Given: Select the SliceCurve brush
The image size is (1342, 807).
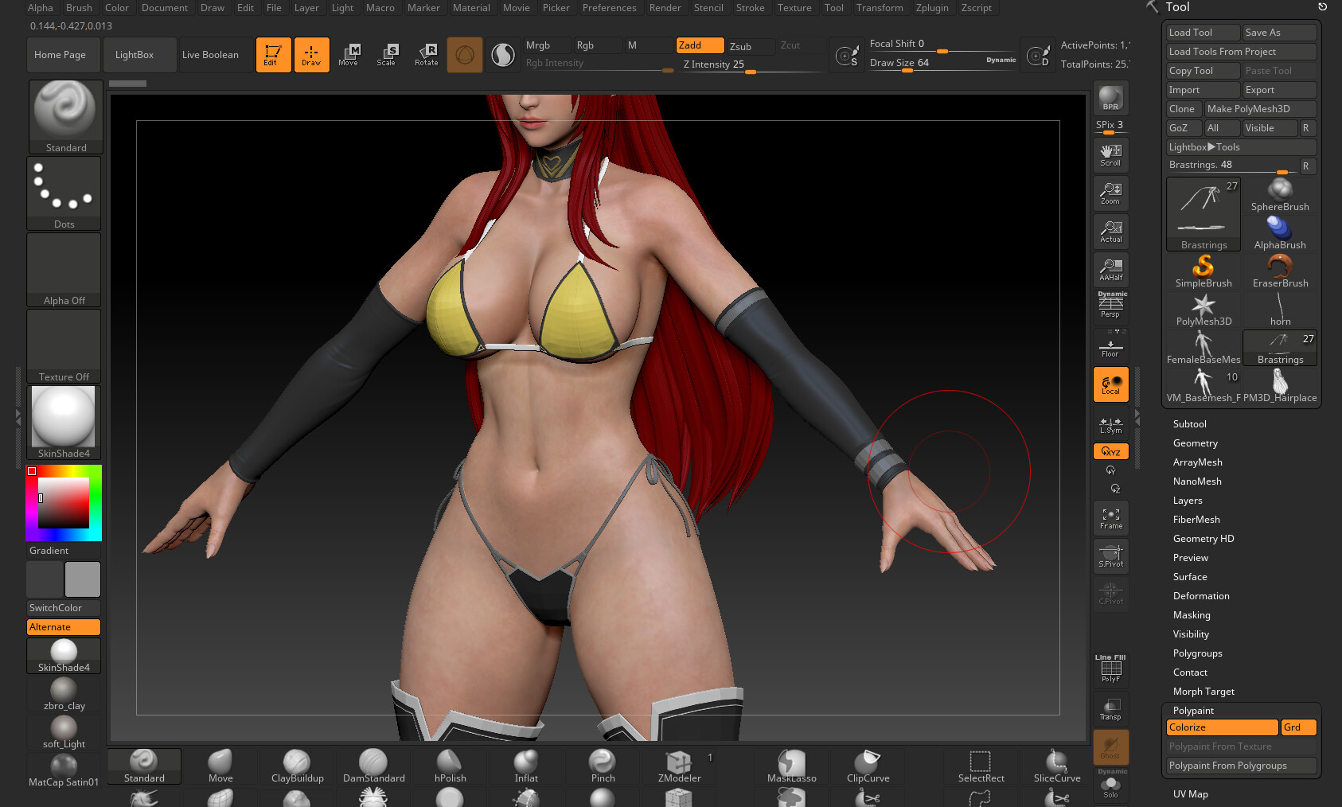Looking at the screenshot, I should [1057, 766].
